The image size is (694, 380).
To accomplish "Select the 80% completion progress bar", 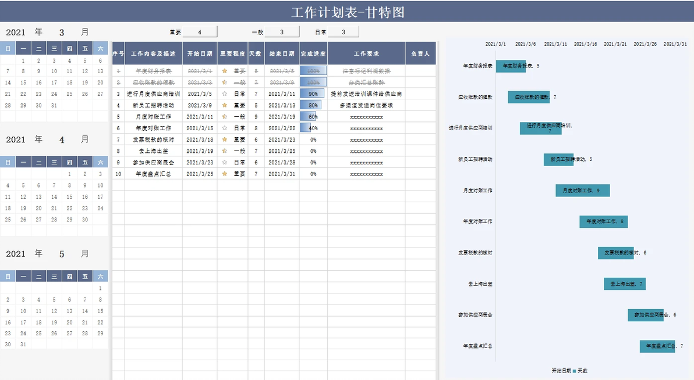I will click(x=313, y=105).
